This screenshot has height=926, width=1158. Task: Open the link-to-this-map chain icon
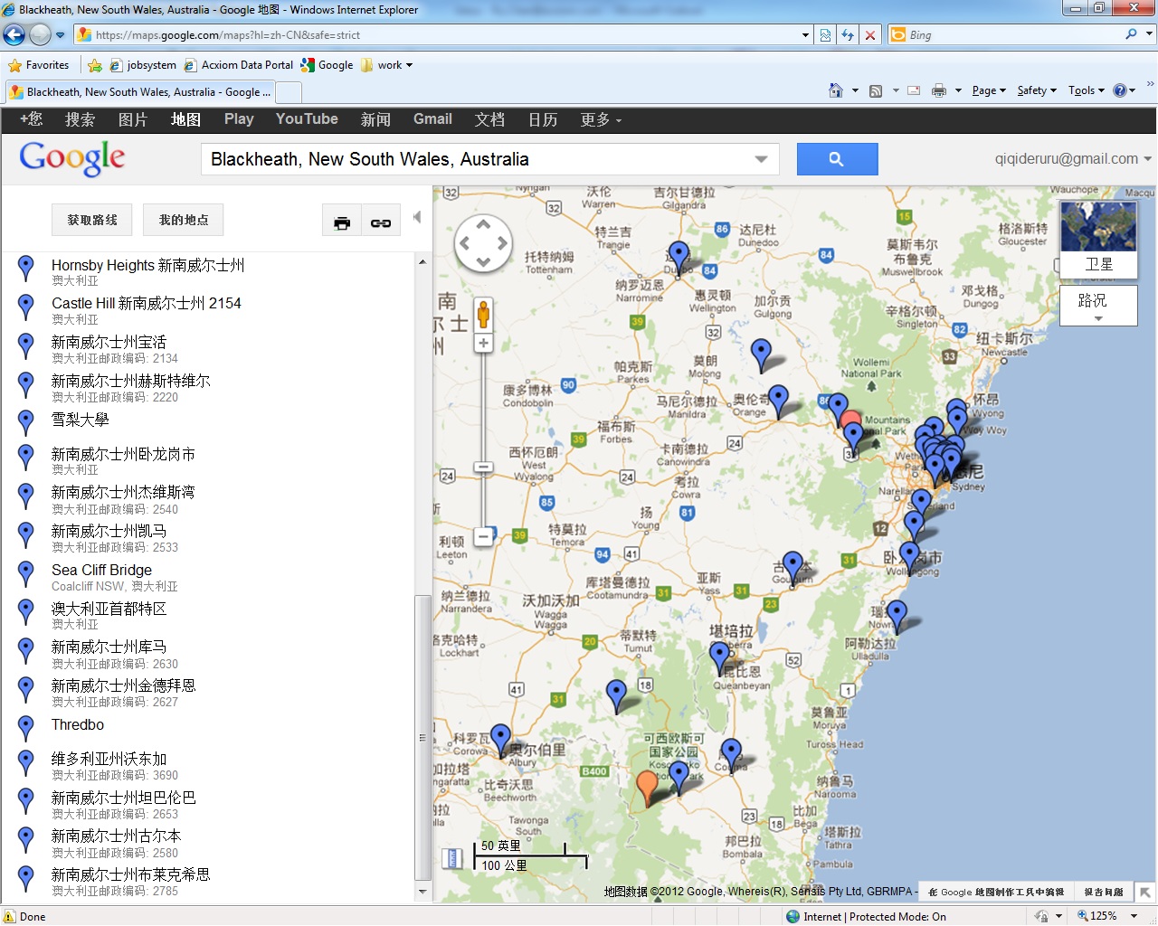click(x=381, y=222)
